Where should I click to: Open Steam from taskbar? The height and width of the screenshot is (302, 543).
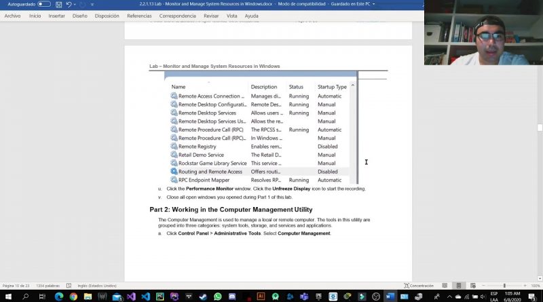pos(203,297)
